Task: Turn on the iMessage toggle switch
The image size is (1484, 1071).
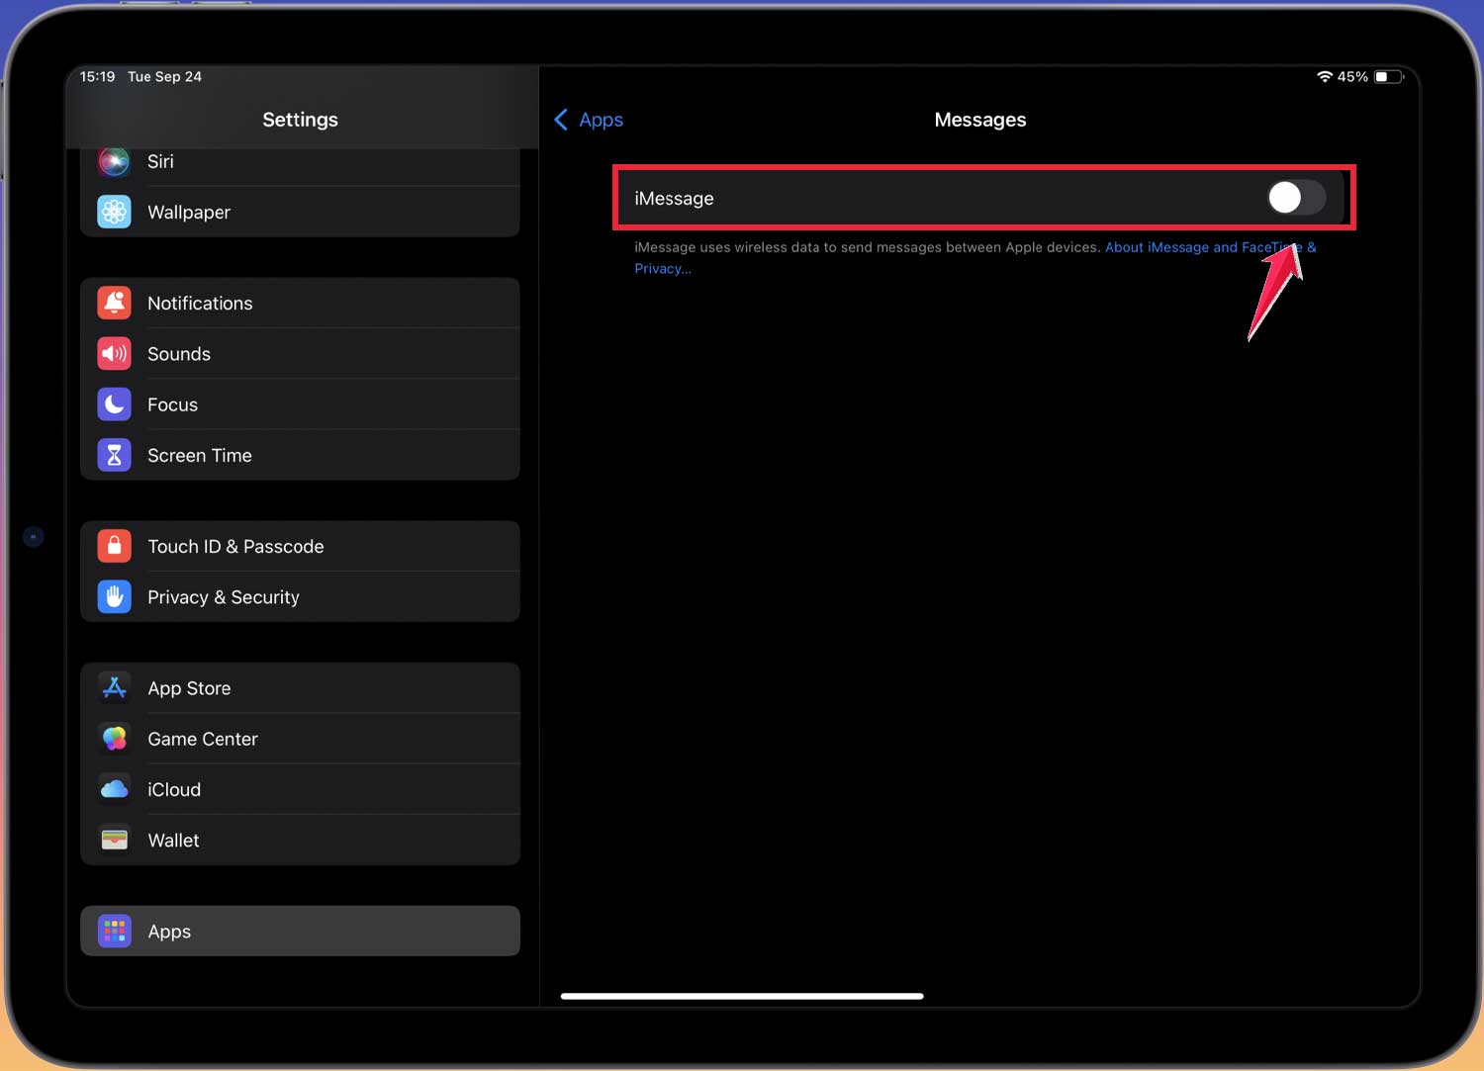Action: (x=1295, y=198)
